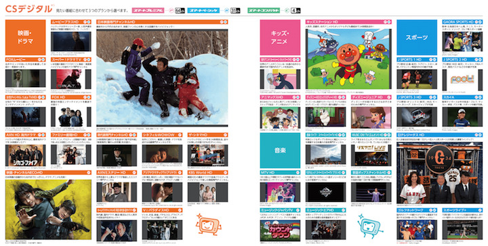Click plan badge icons on FOX HD header
Screen dimensions: 488x246
pos(87,97)
